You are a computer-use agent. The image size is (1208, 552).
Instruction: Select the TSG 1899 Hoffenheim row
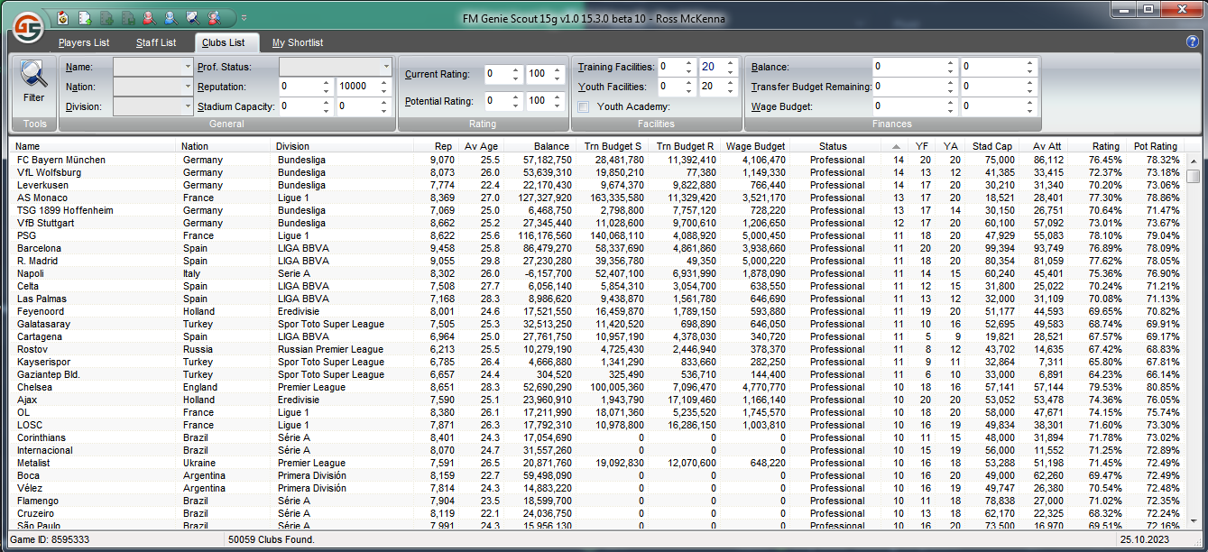pos(596,210)
